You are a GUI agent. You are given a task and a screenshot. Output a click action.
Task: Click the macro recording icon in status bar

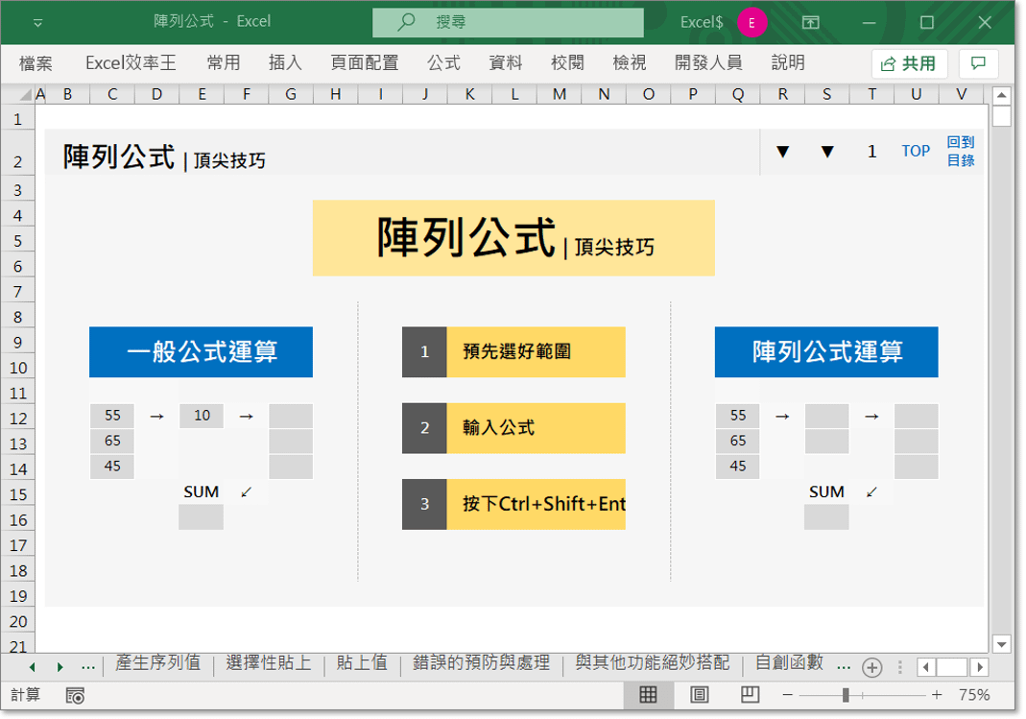76,695
